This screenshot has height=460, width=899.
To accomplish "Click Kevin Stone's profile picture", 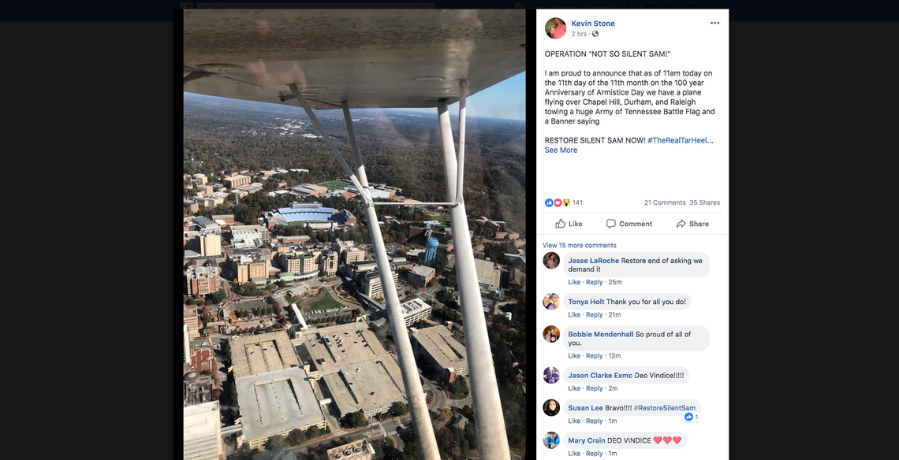I will (555, 28).
